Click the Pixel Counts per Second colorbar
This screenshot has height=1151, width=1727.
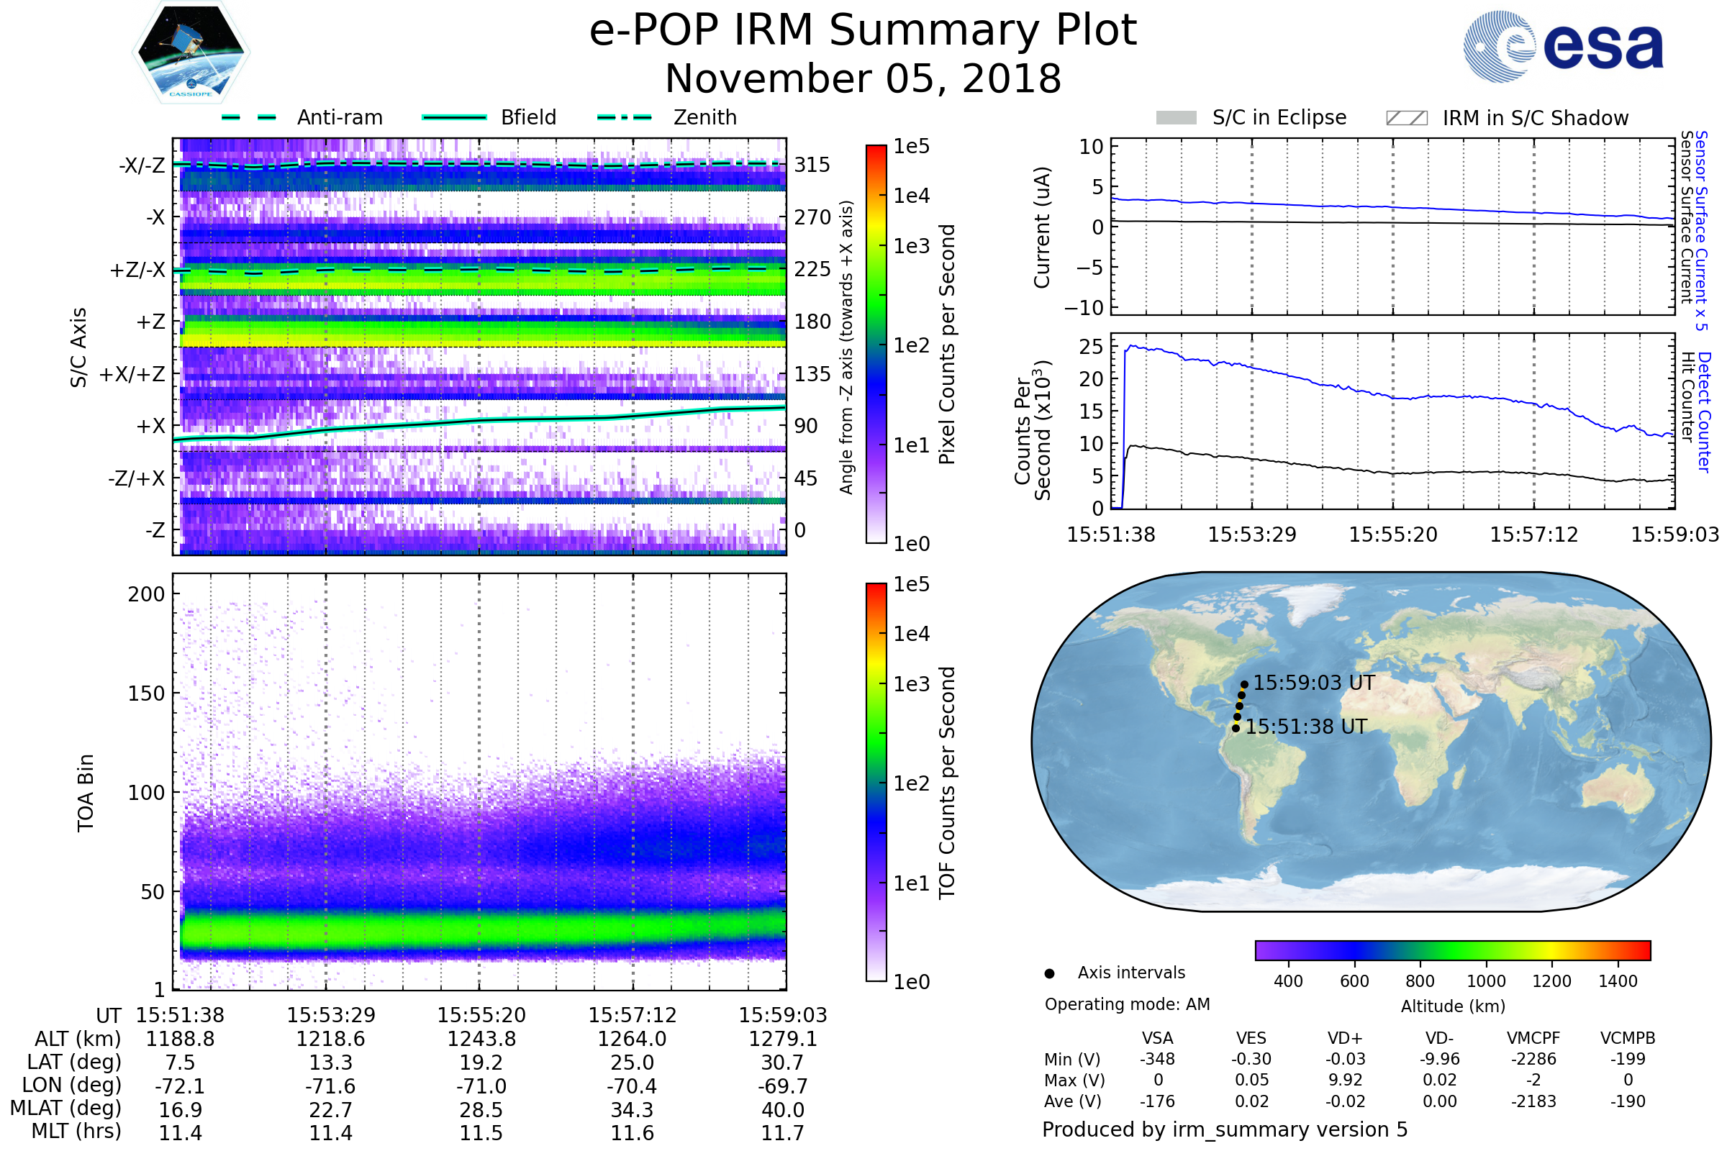[876, 344]
